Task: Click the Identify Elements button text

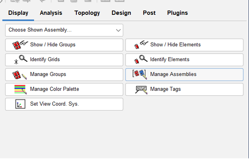Action: (170, 59)
